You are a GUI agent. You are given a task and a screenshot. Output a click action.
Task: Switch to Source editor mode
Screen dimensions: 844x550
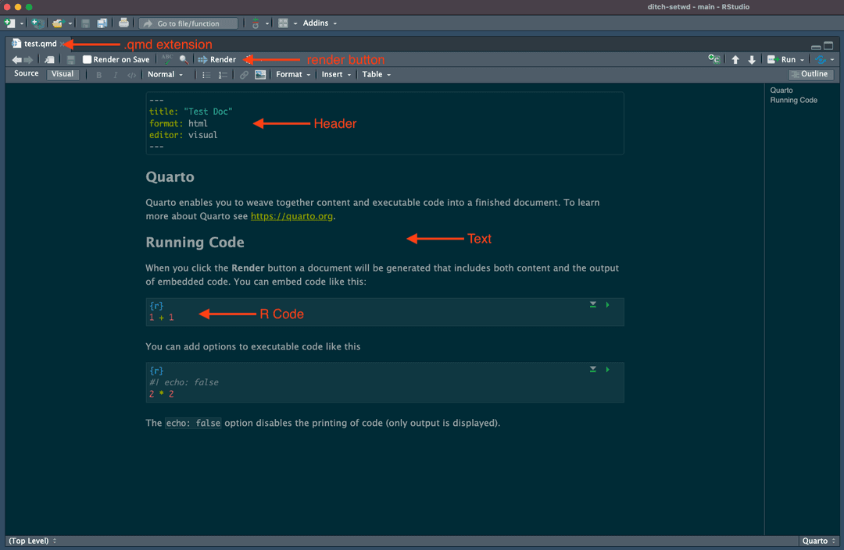click(26, 74)
